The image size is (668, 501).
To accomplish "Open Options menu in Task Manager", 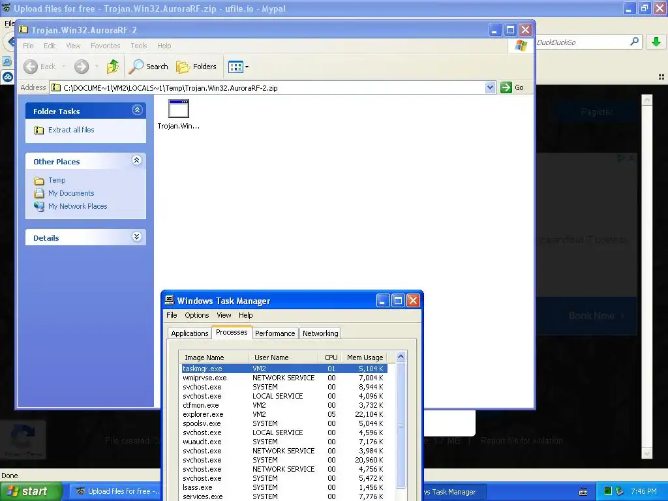I will (x=197, y=315).
